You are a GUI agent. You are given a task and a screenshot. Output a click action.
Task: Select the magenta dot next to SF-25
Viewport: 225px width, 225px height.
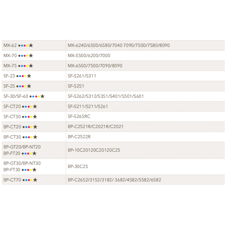pyautogui.click(x=23, y=86)
